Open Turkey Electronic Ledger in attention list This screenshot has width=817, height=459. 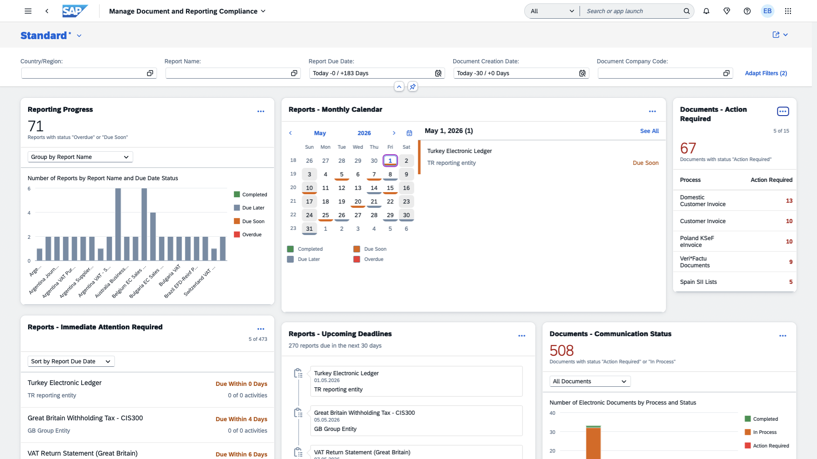(147, 389)
